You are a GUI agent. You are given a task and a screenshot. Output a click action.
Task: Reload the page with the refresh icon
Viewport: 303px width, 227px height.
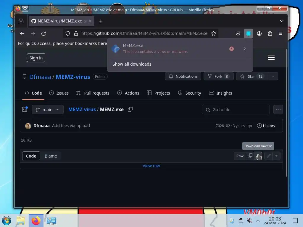click(43, 34)
